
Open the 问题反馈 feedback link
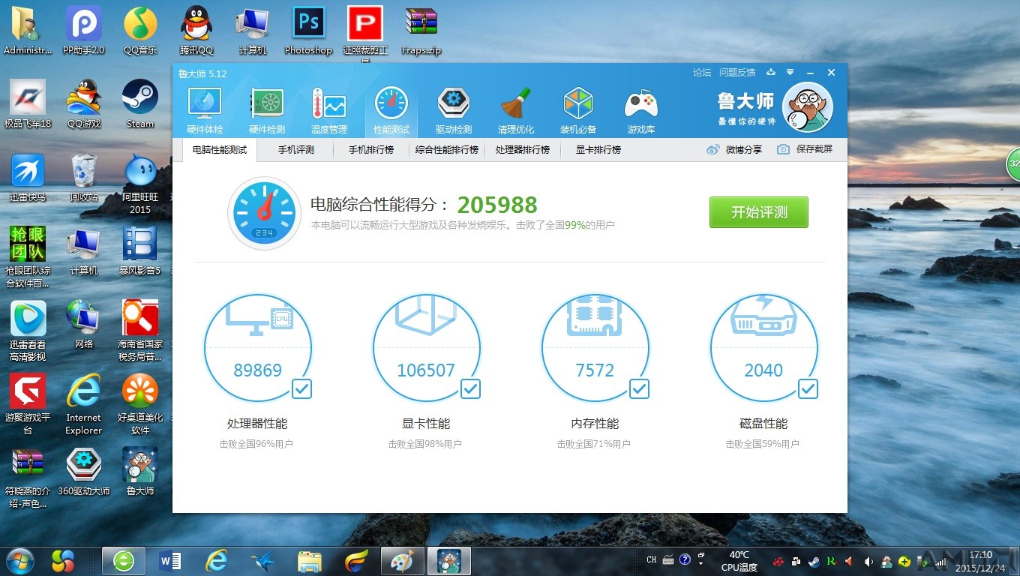[737, 73]
